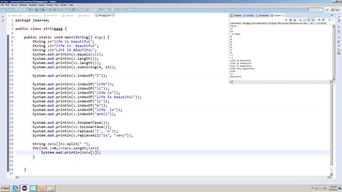Click 'life very beautiful' console output line
The width and height of the screenshot is (342, 192).
tap(242, 69)
